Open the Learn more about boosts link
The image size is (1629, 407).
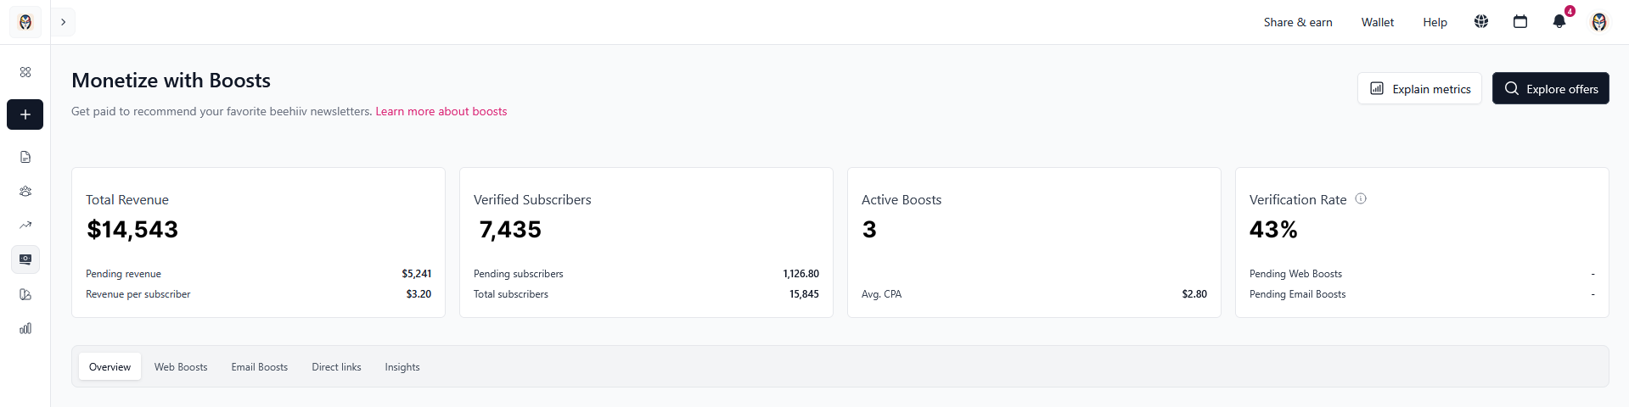pos(441,111)
